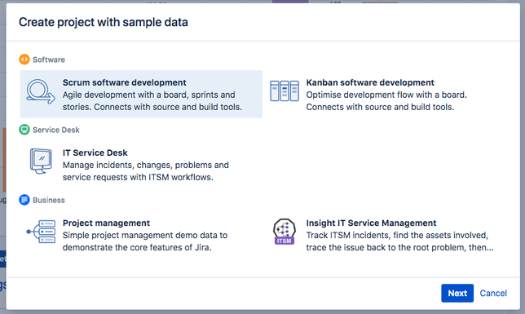This screenshot has width=525, height=314.
Task: Click the blue Business category icon
Action: (x=24, y=200)
